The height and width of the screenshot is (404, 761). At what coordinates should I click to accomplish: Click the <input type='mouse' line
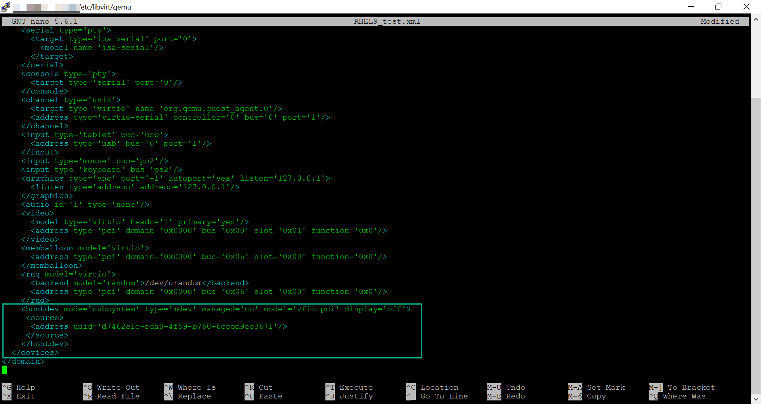click(95, 161)
